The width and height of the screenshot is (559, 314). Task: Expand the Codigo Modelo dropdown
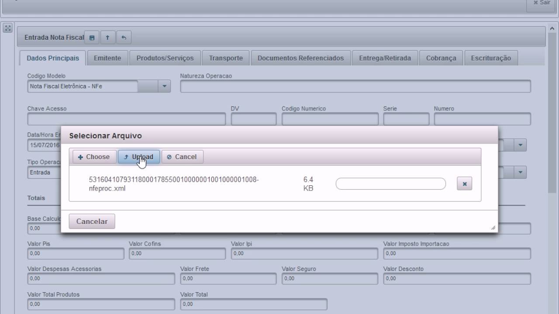click(164, 86)
